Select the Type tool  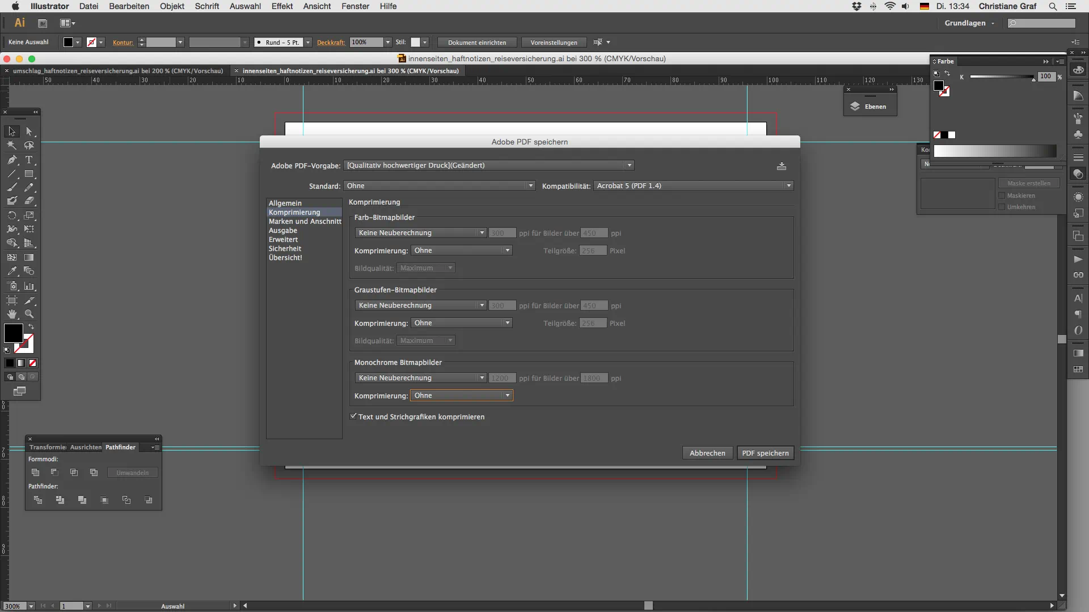29,160
